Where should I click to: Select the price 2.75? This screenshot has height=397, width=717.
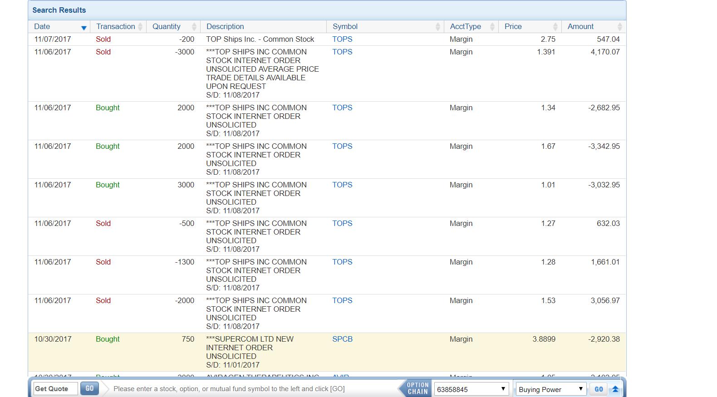point(548,39)
